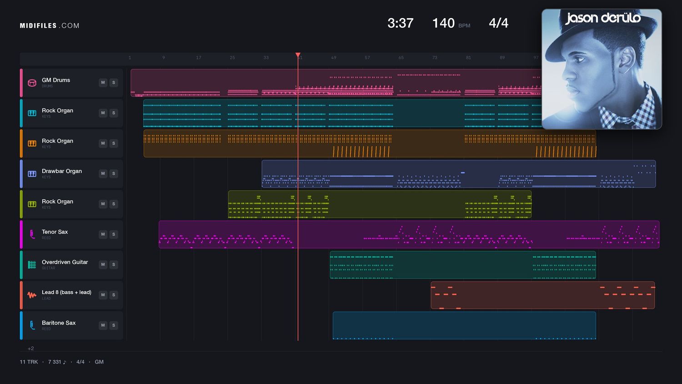
Task: Mute the cyan Rock Organ track
Action: (x=103, y=113)
